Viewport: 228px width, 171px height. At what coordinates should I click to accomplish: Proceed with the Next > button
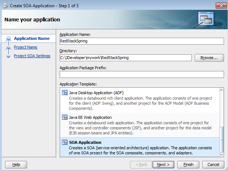coord(163,164)
